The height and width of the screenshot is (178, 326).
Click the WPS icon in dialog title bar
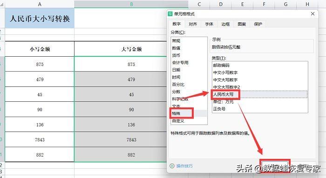point(170,14)
